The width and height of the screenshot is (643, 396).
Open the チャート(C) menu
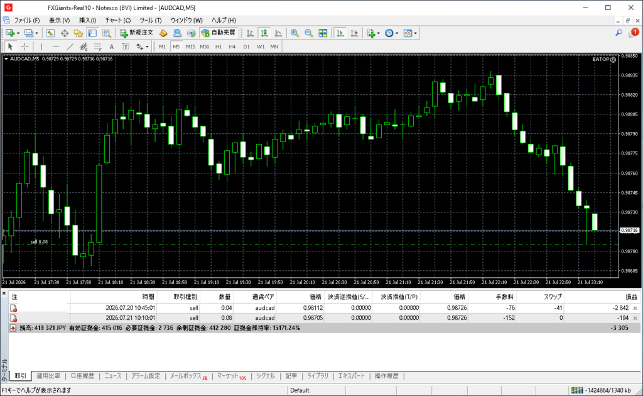click(x=117, y=20)
